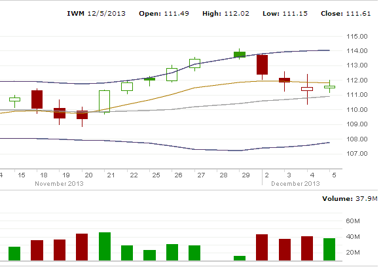Click the Volume: 37.9M readout
Viewport: 383px width, 267px height.
point(350,199)
